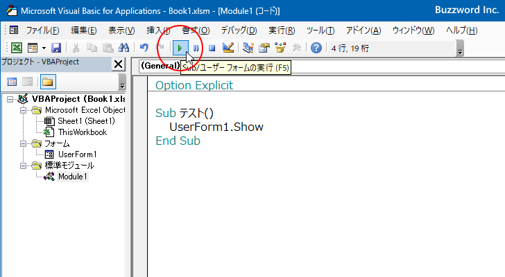
Task: Click the Option Explicit code line
Action: pos(194,85)
